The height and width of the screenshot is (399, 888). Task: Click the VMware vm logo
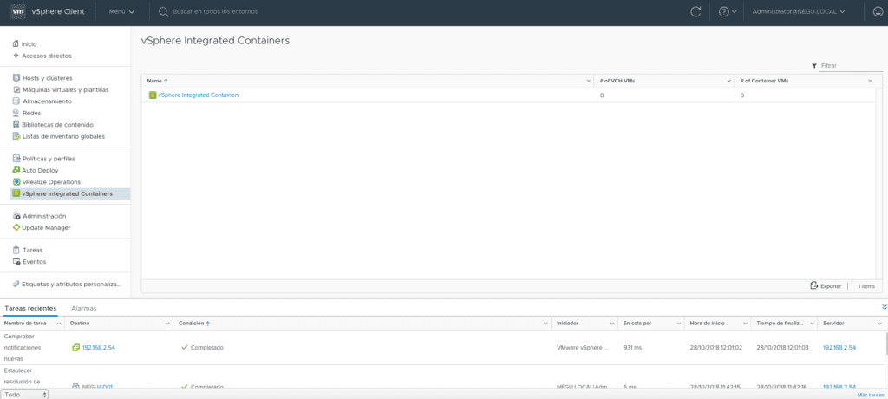(19, 11)
